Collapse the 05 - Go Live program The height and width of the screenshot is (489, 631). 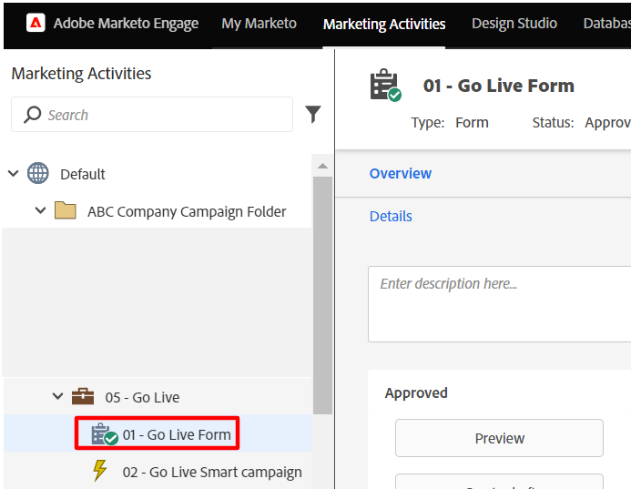click(58, 396)
